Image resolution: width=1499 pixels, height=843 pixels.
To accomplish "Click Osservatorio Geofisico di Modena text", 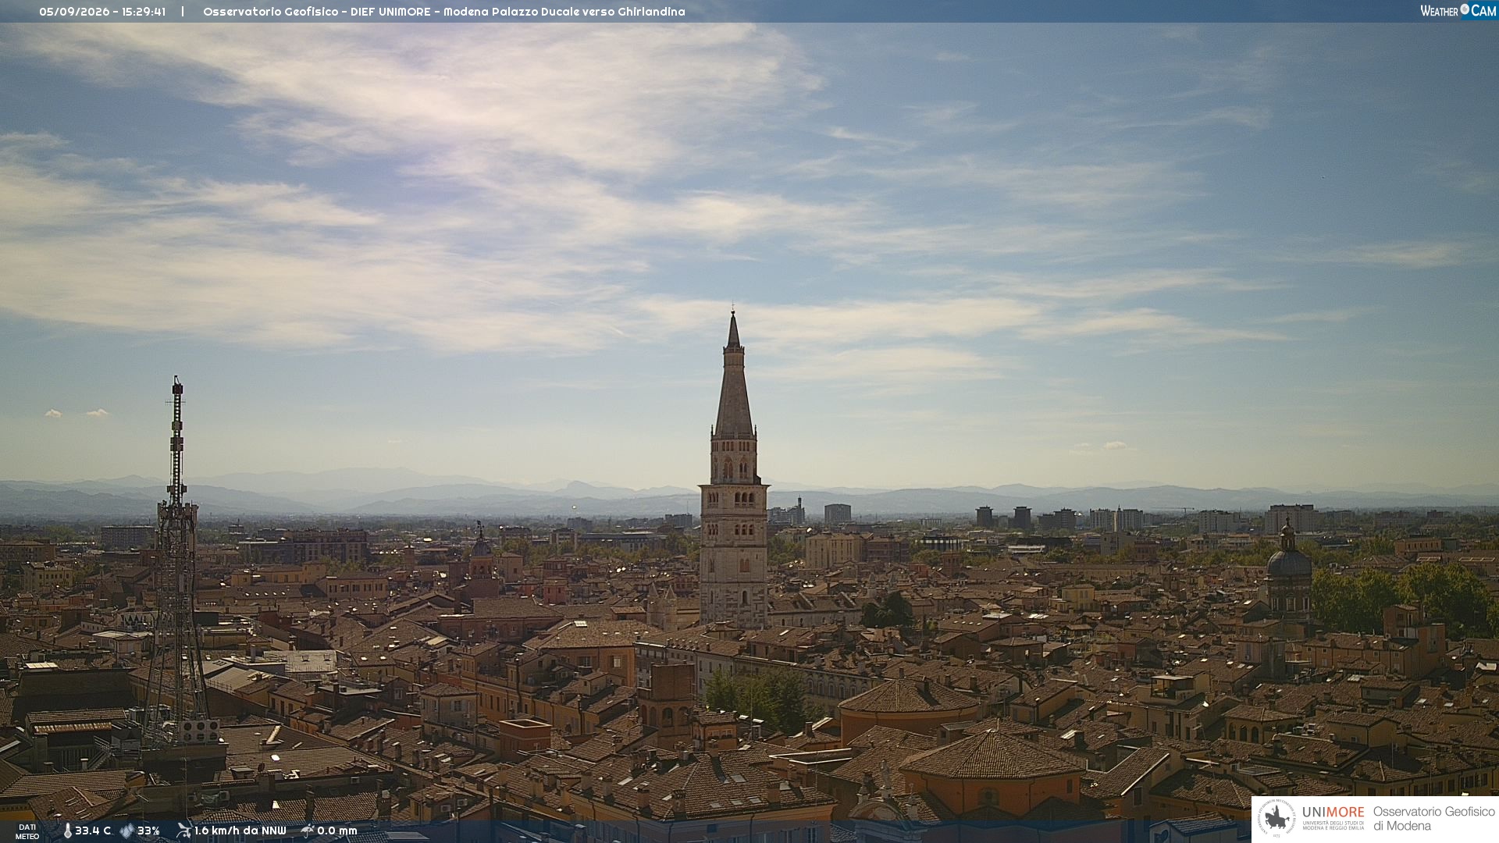I will (x=1433, y=819).
